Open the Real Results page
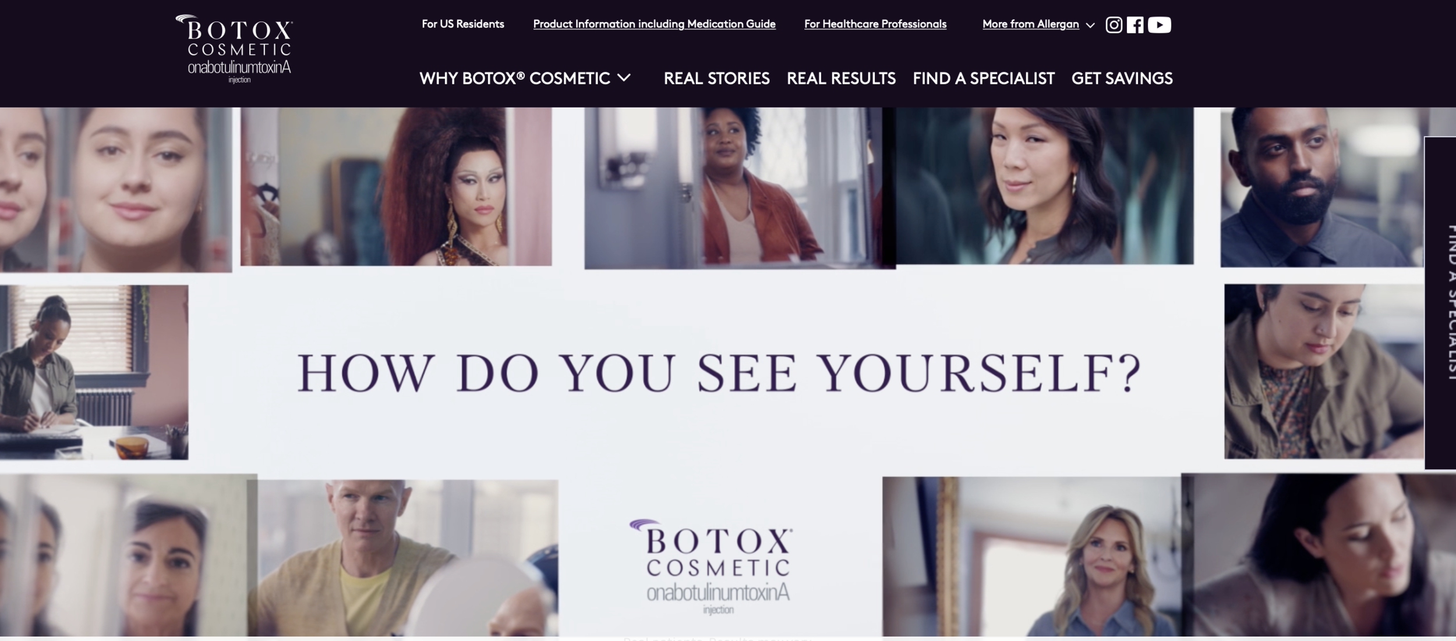 click(841, 79)
